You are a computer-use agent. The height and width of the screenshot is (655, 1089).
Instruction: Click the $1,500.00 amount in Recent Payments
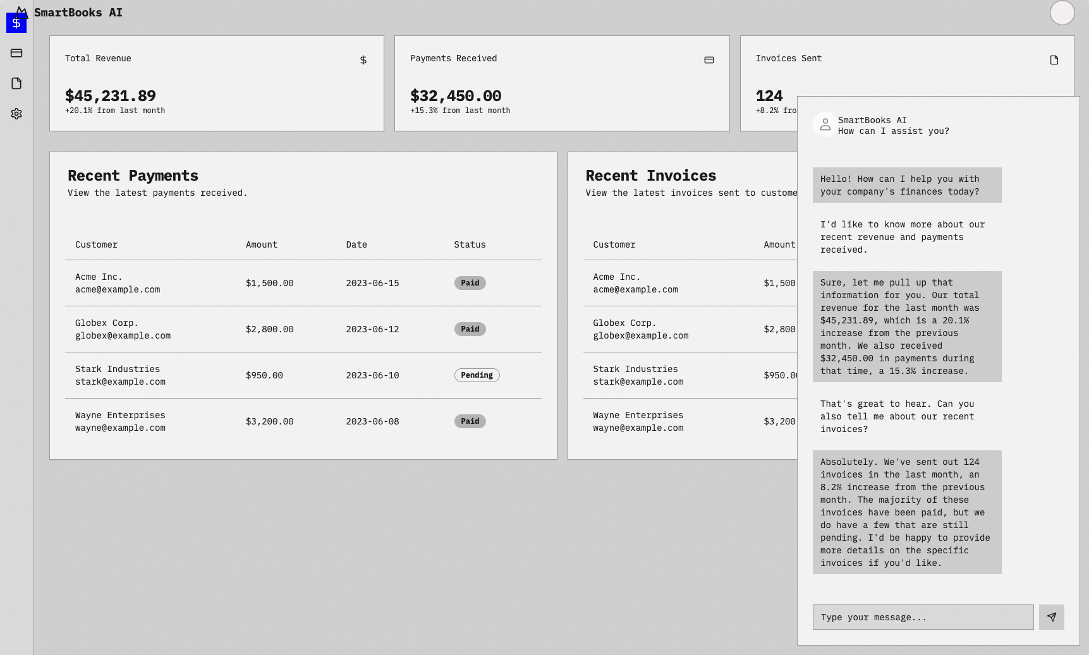(270, 283)
